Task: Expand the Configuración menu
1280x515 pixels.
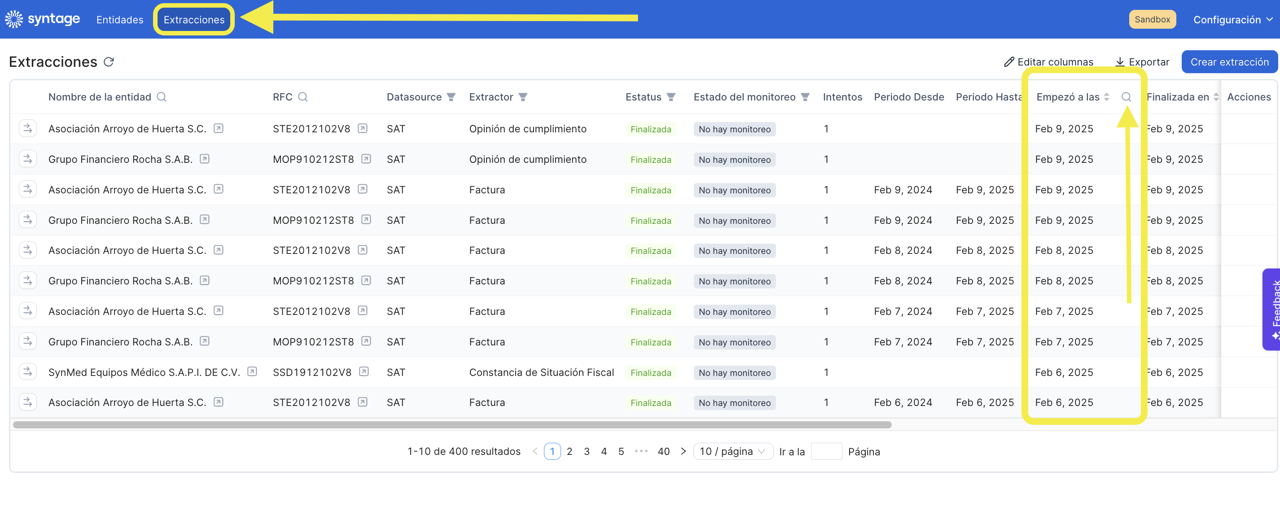Action: 1233,19
